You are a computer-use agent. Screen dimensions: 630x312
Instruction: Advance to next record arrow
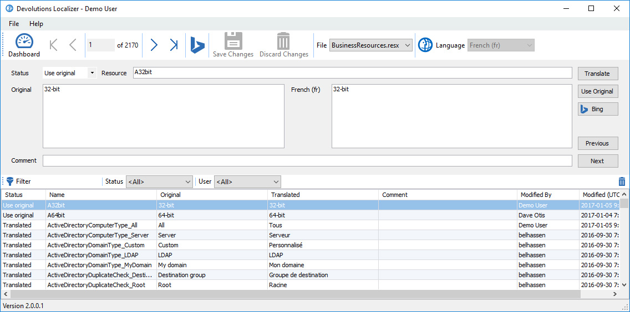(154, 45)
